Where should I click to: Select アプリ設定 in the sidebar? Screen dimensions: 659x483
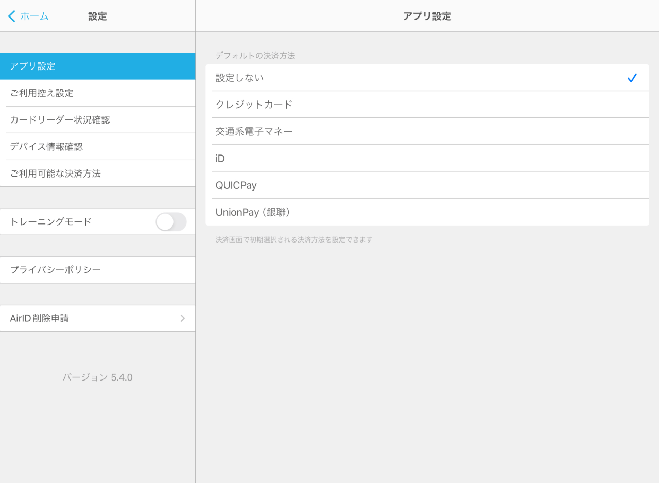[x=98, y=66]
